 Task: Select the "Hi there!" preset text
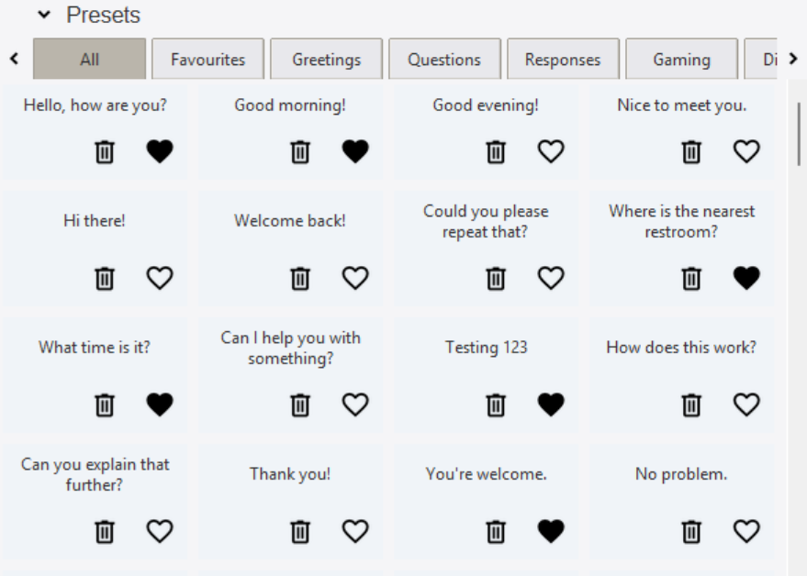(95, 221)
